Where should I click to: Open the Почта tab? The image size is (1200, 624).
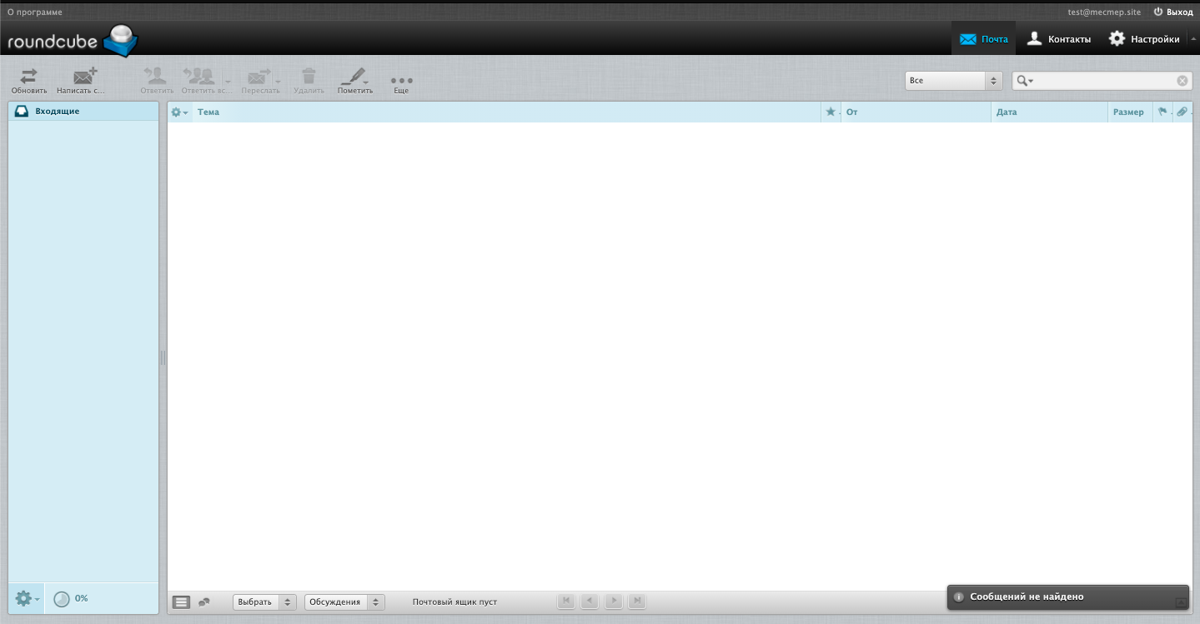click(x=984, y=39)
